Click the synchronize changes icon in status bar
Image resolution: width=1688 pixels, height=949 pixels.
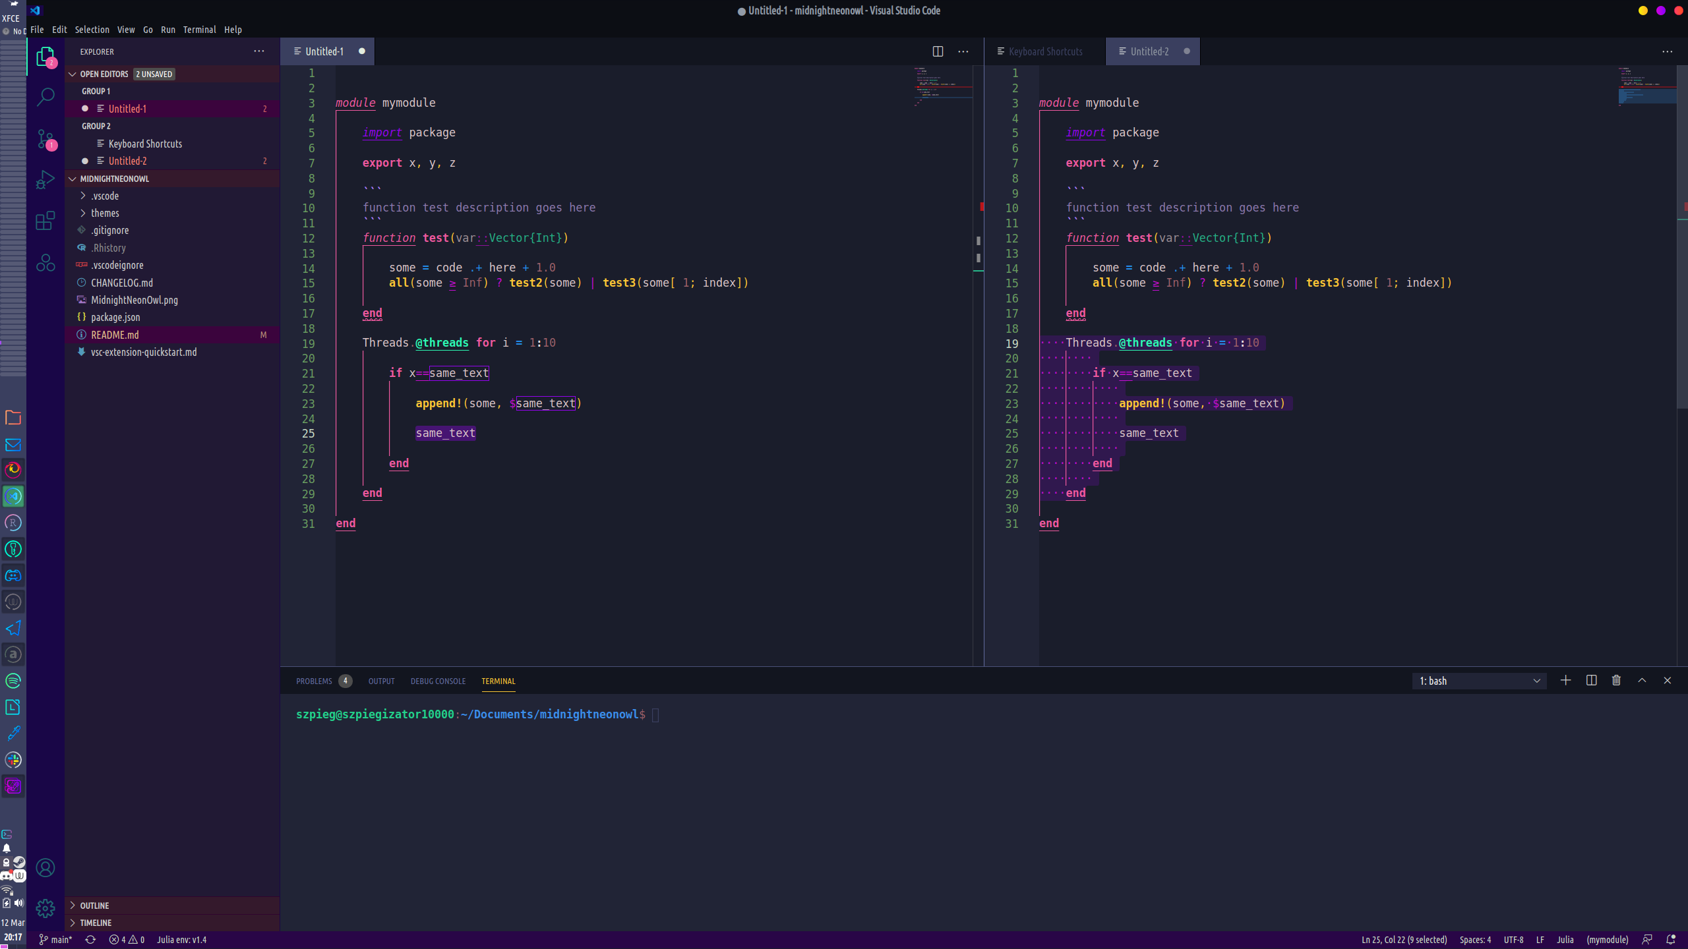[x=90, y=940]
